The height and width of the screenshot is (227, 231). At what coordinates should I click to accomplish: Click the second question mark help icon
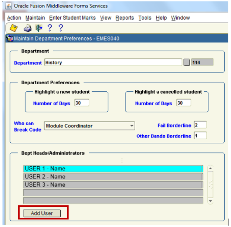(61, 28)
